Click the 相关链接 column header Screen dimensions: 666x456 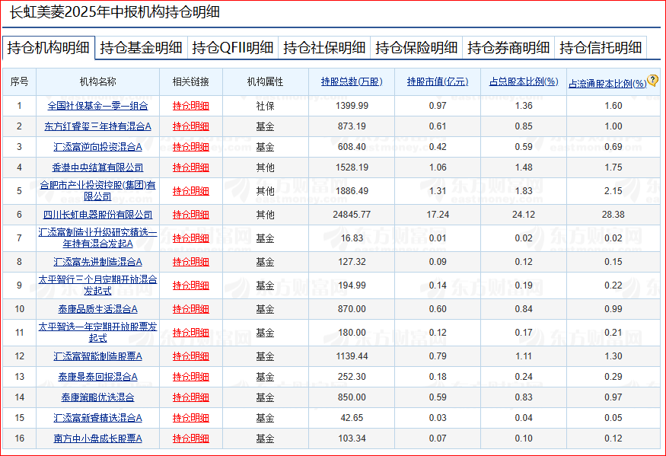click(191, 81)
